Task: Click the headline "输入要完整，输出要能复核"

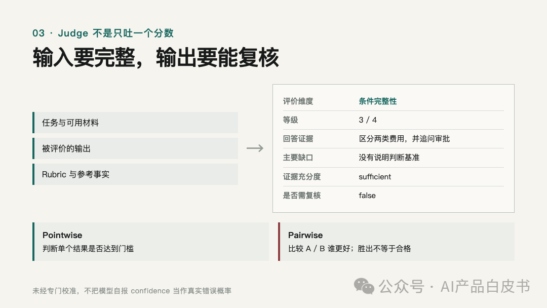Action: click(x=156, y=58)
